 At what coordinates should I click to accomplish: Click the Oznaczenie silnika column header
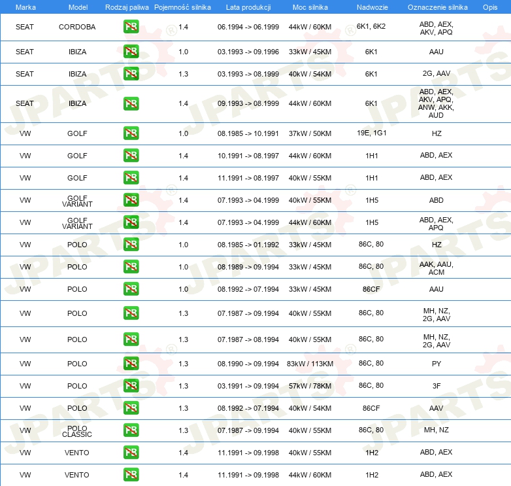(x=438, y=7)
